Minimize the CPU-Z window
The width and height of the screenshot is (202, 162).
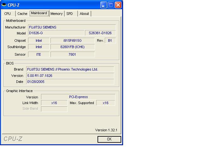click(103, 5)
